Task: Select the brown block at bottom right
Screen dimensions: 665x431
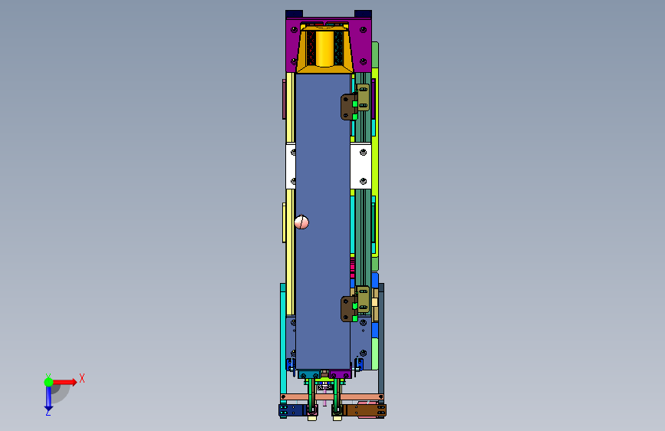Action: [x=364, y=410]
